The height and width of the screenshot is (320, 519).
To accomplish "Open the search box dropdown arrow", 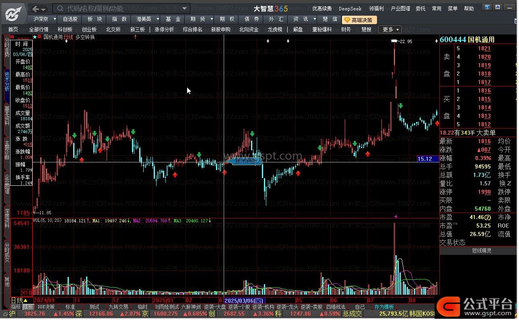I will (185, 8).
